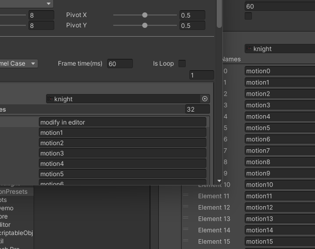The image size is (315, 249).
Task: Click motion10 field in inspector
Action: [280, 184]
